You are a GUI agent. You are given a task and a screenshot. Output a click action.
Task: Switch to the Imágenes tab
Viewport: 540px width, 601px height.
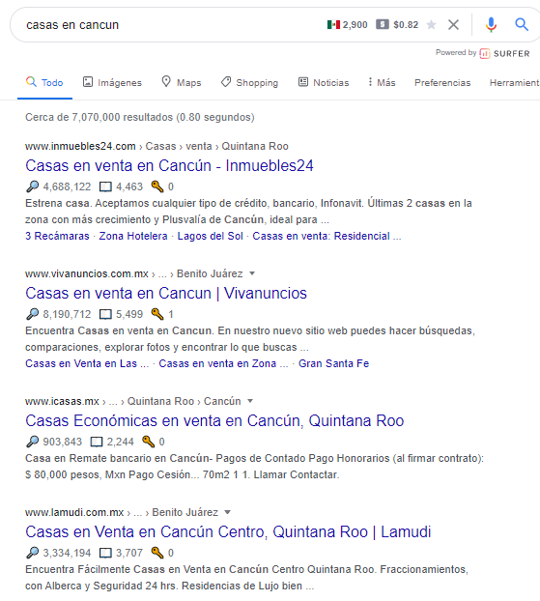pyautogui.click(x=112, y=82)
